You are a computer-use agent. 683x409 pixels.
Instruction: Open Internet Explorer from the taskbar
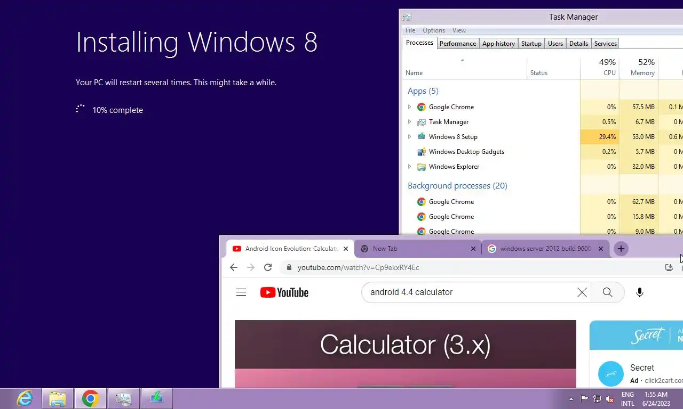pos(25,398)
